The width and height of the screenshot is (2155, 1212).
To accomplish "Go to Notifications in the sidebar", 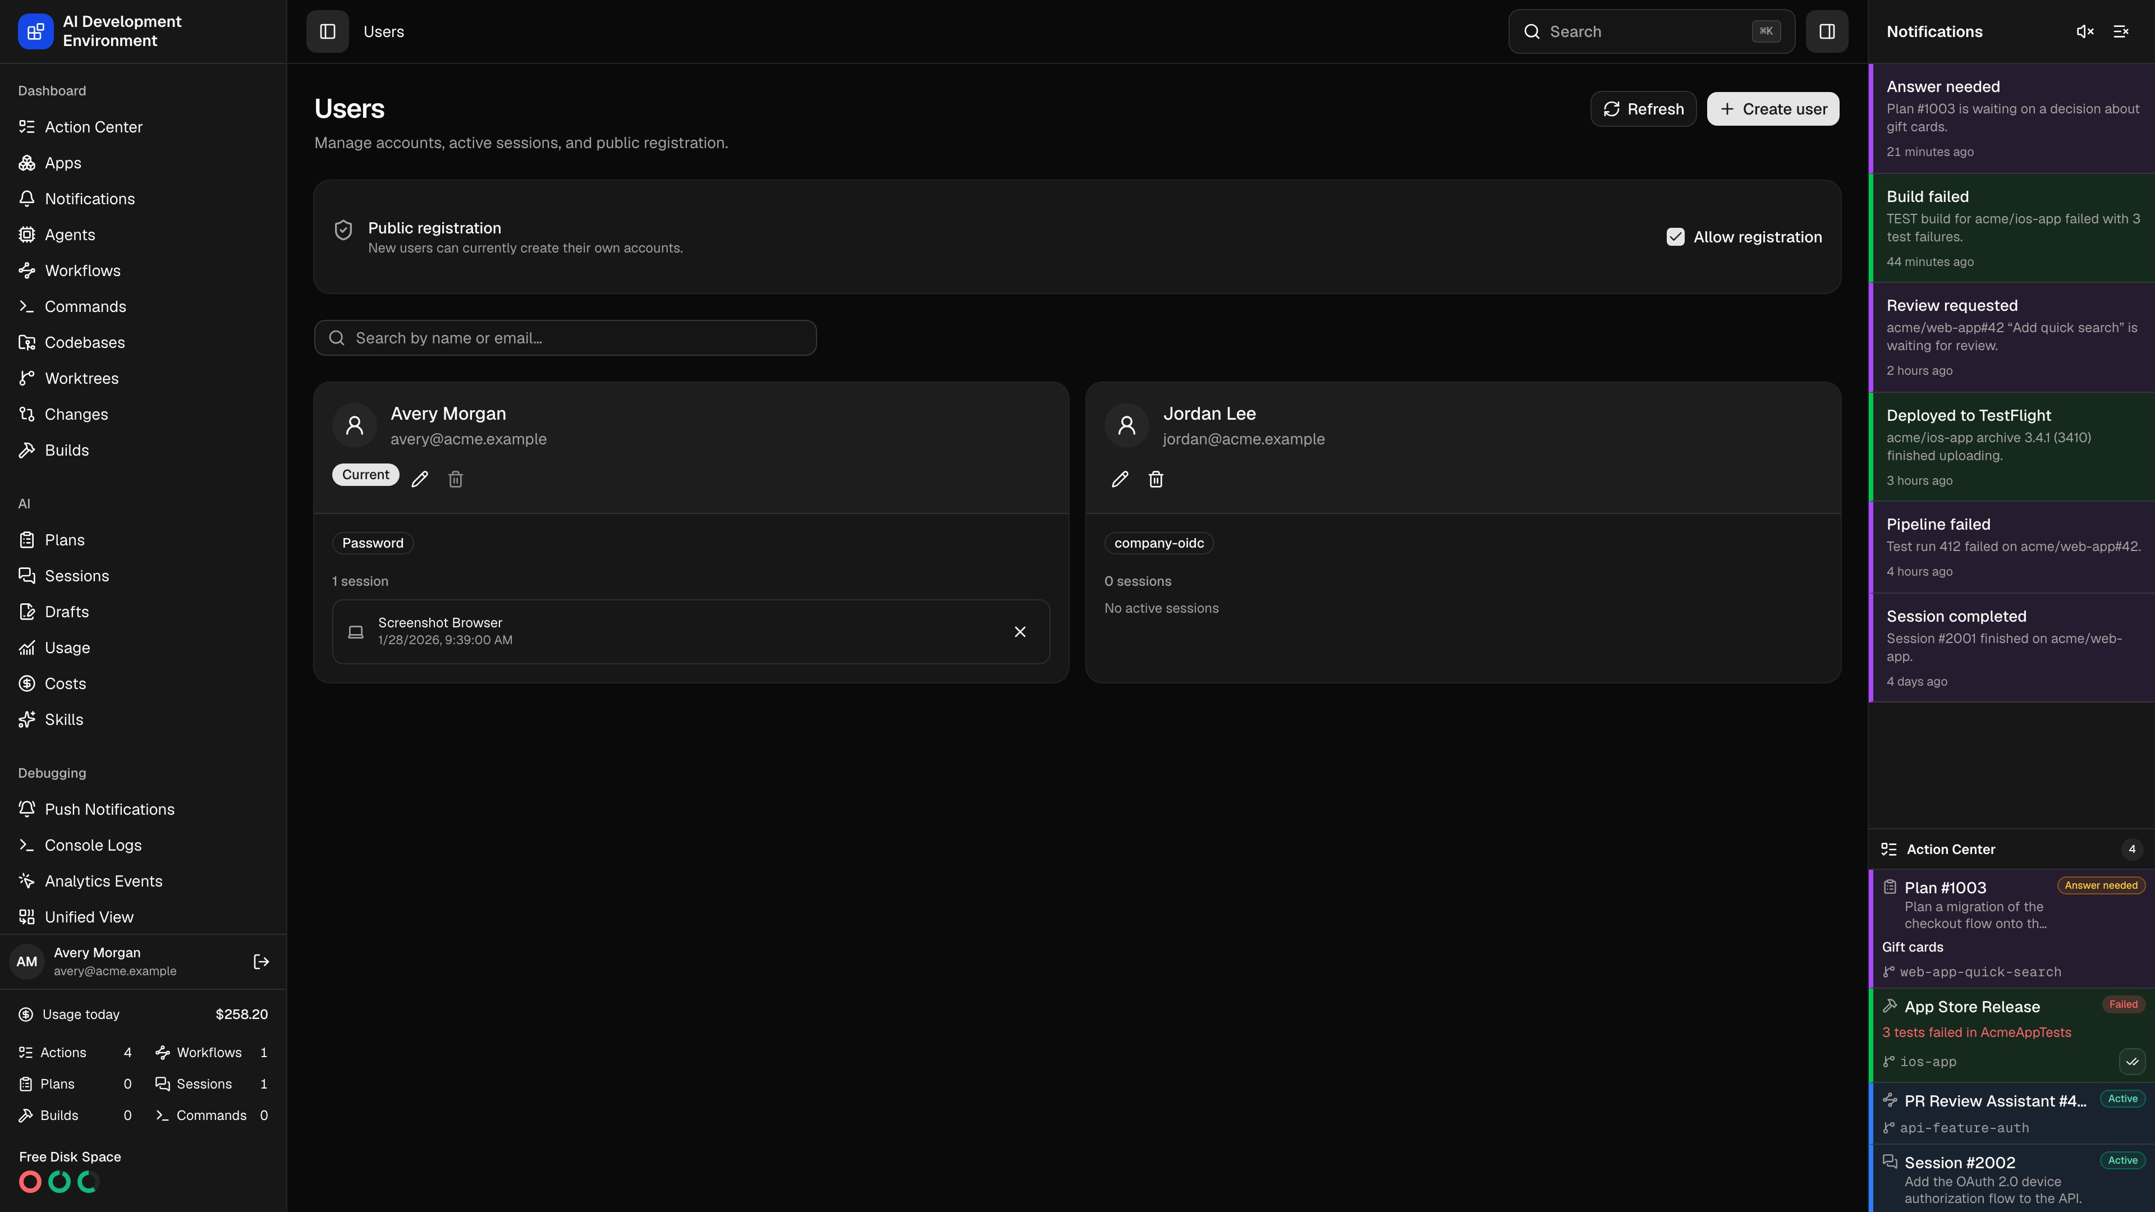I will tap(143, 199).
